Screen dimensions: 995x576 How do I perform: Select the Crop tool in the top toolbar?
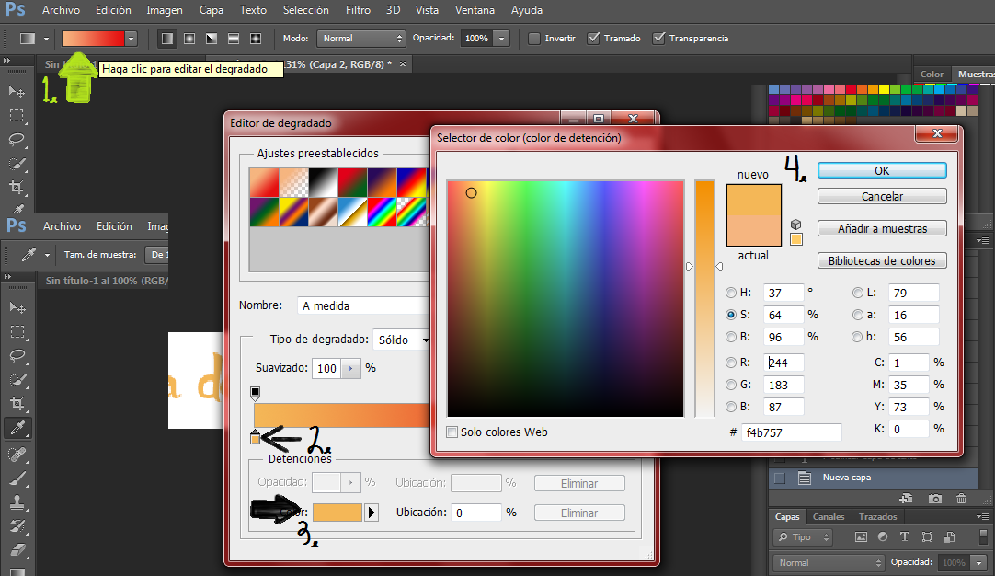[17, 188]
